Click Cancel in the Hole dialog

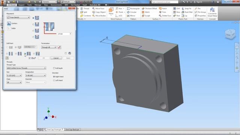(x=56, y=58)
